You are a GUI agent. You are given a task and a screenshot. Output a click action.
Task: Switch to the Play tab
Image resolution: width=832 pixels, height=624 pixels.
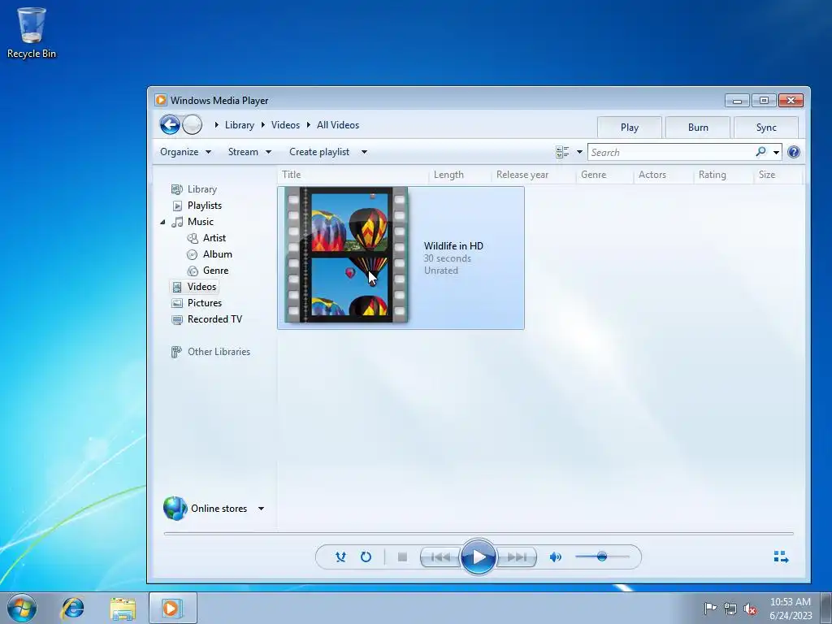coord(630,128)
